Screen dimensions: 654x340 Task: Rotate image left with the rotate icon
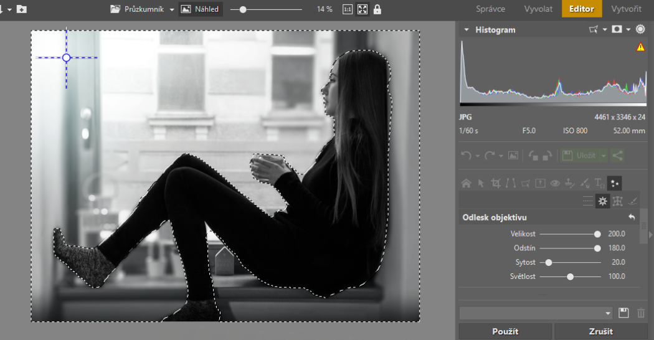[533, 156]
